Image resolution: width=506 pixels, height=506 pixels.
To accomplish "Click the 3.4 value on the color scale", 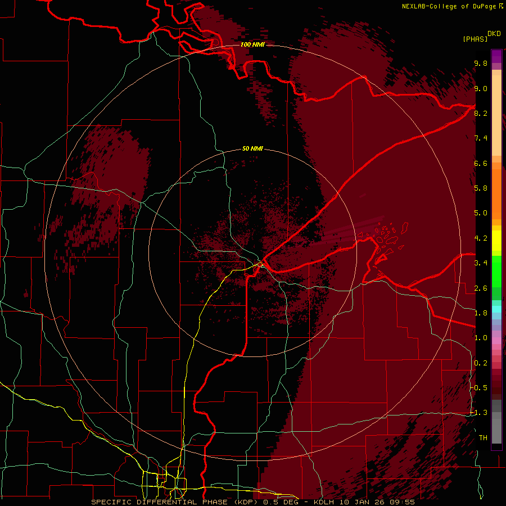I will [x=481, y=263].
